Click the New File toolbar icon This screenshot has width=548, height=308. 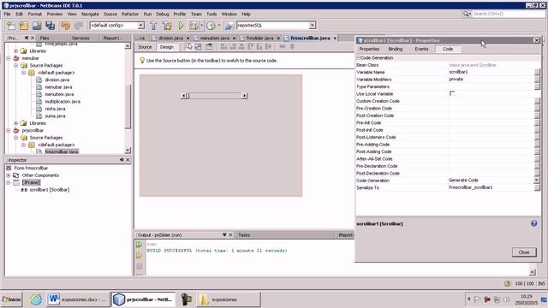(x=11, y=26)
